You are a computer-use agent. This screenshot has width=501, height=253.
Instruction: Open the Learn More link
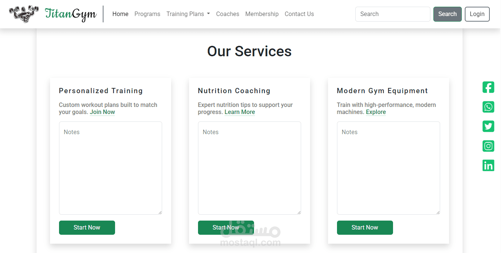pos(239,112)
